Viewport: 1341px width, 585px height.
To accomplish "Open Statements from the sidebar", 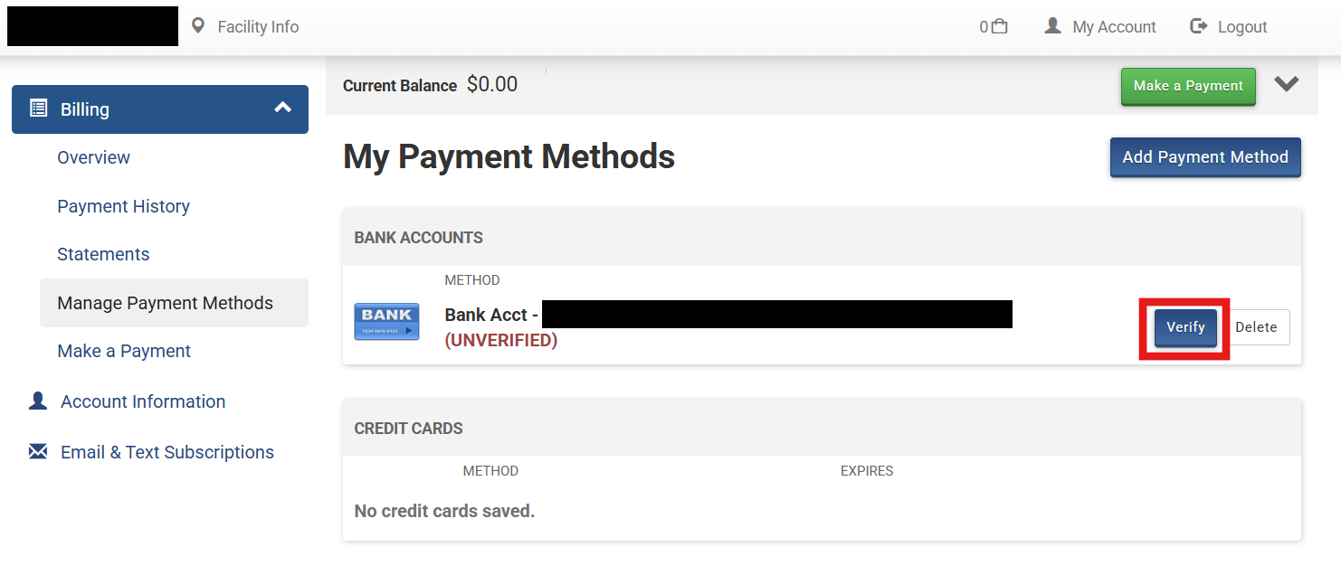I will 103,254.
